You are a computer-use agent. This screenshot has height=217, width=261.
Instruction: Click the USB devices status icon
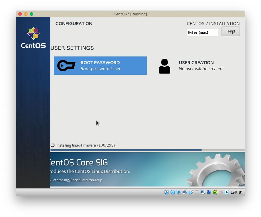coord(191,192)
